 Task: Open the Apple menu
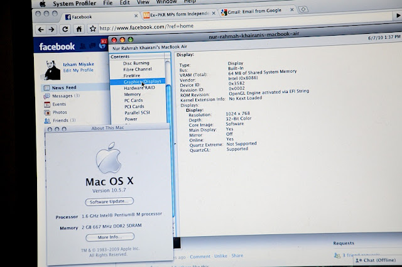[x=43, y=4]
